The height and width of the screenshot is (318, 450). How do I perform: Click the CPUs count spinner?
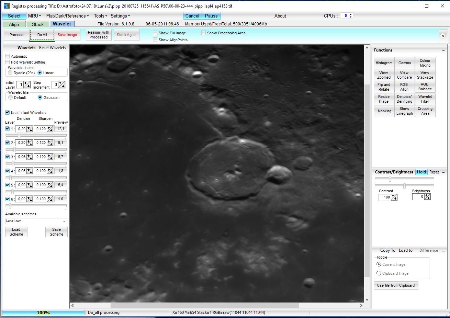tap(350, 16)
